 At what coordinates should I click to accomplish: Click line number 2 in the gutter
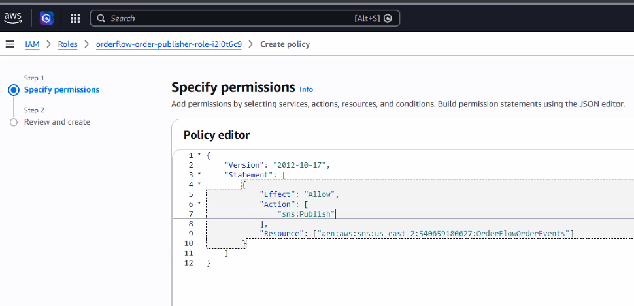[x=191, y=165]
